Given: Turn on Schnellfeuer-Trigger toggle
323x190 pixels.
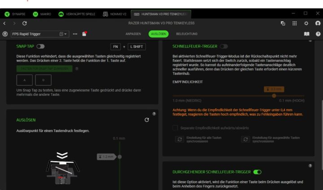Looking at the screenshot, I should coord(223,46).
